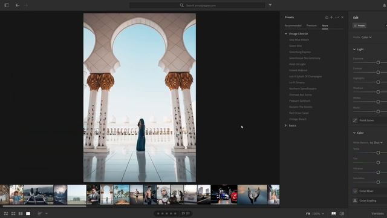Switch to detail view
Viewport: 387px width, 218px height.
28,213
